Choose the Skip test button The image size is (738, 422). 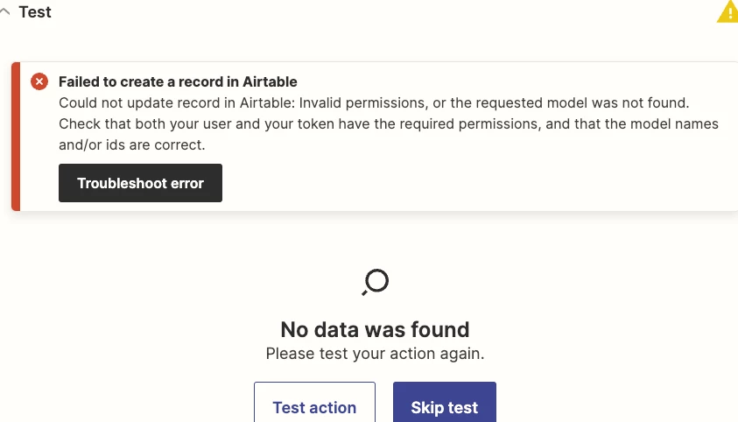[445, 405]
